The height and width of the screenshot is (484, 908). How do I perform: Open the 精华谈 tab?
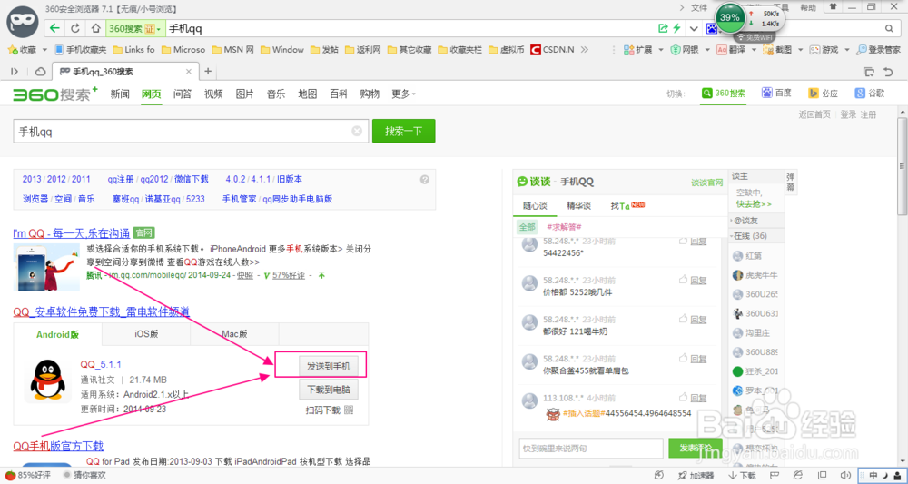point(578,205)
